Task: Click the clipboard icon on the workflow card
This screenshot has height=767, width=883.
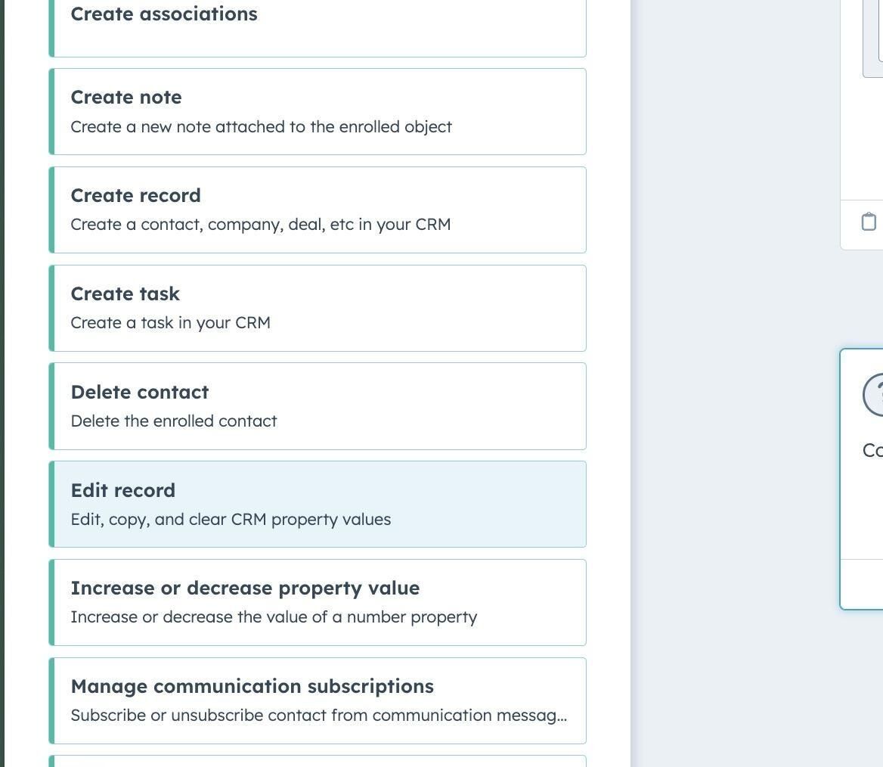Action: pyautogui.click(x=869, y=222)
